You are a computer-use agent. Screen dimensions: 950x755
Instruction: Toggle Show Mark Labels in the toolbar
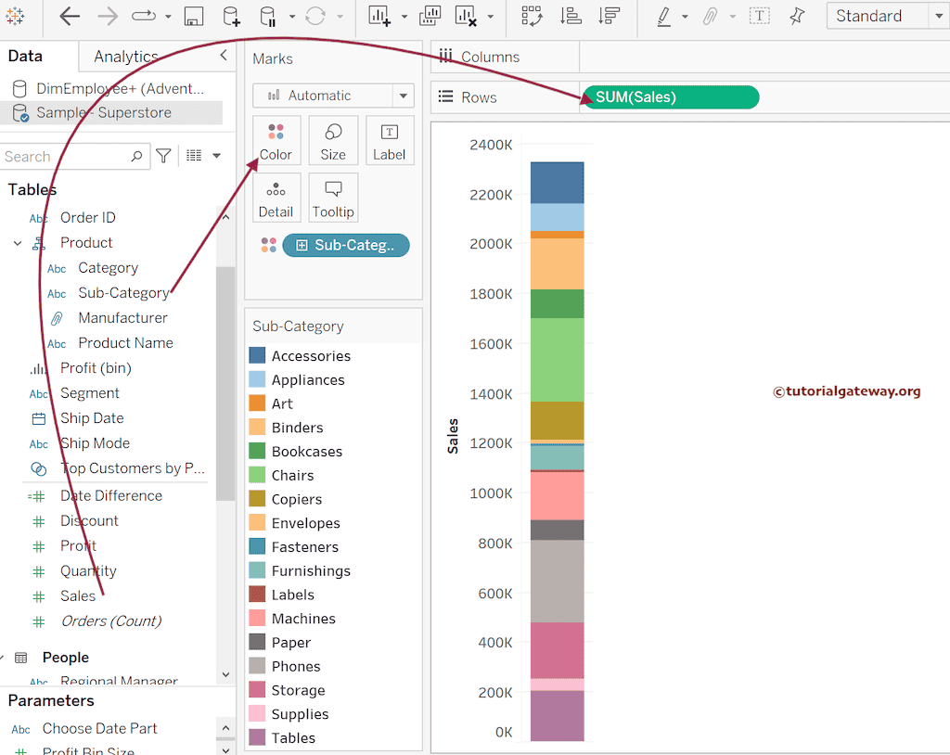pos(759,17)
